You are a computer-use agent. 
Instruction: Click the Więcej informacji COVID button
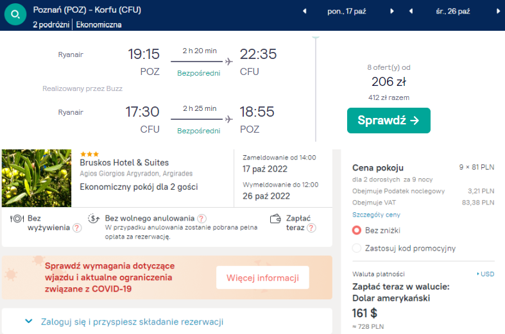(x=262, y=278)
